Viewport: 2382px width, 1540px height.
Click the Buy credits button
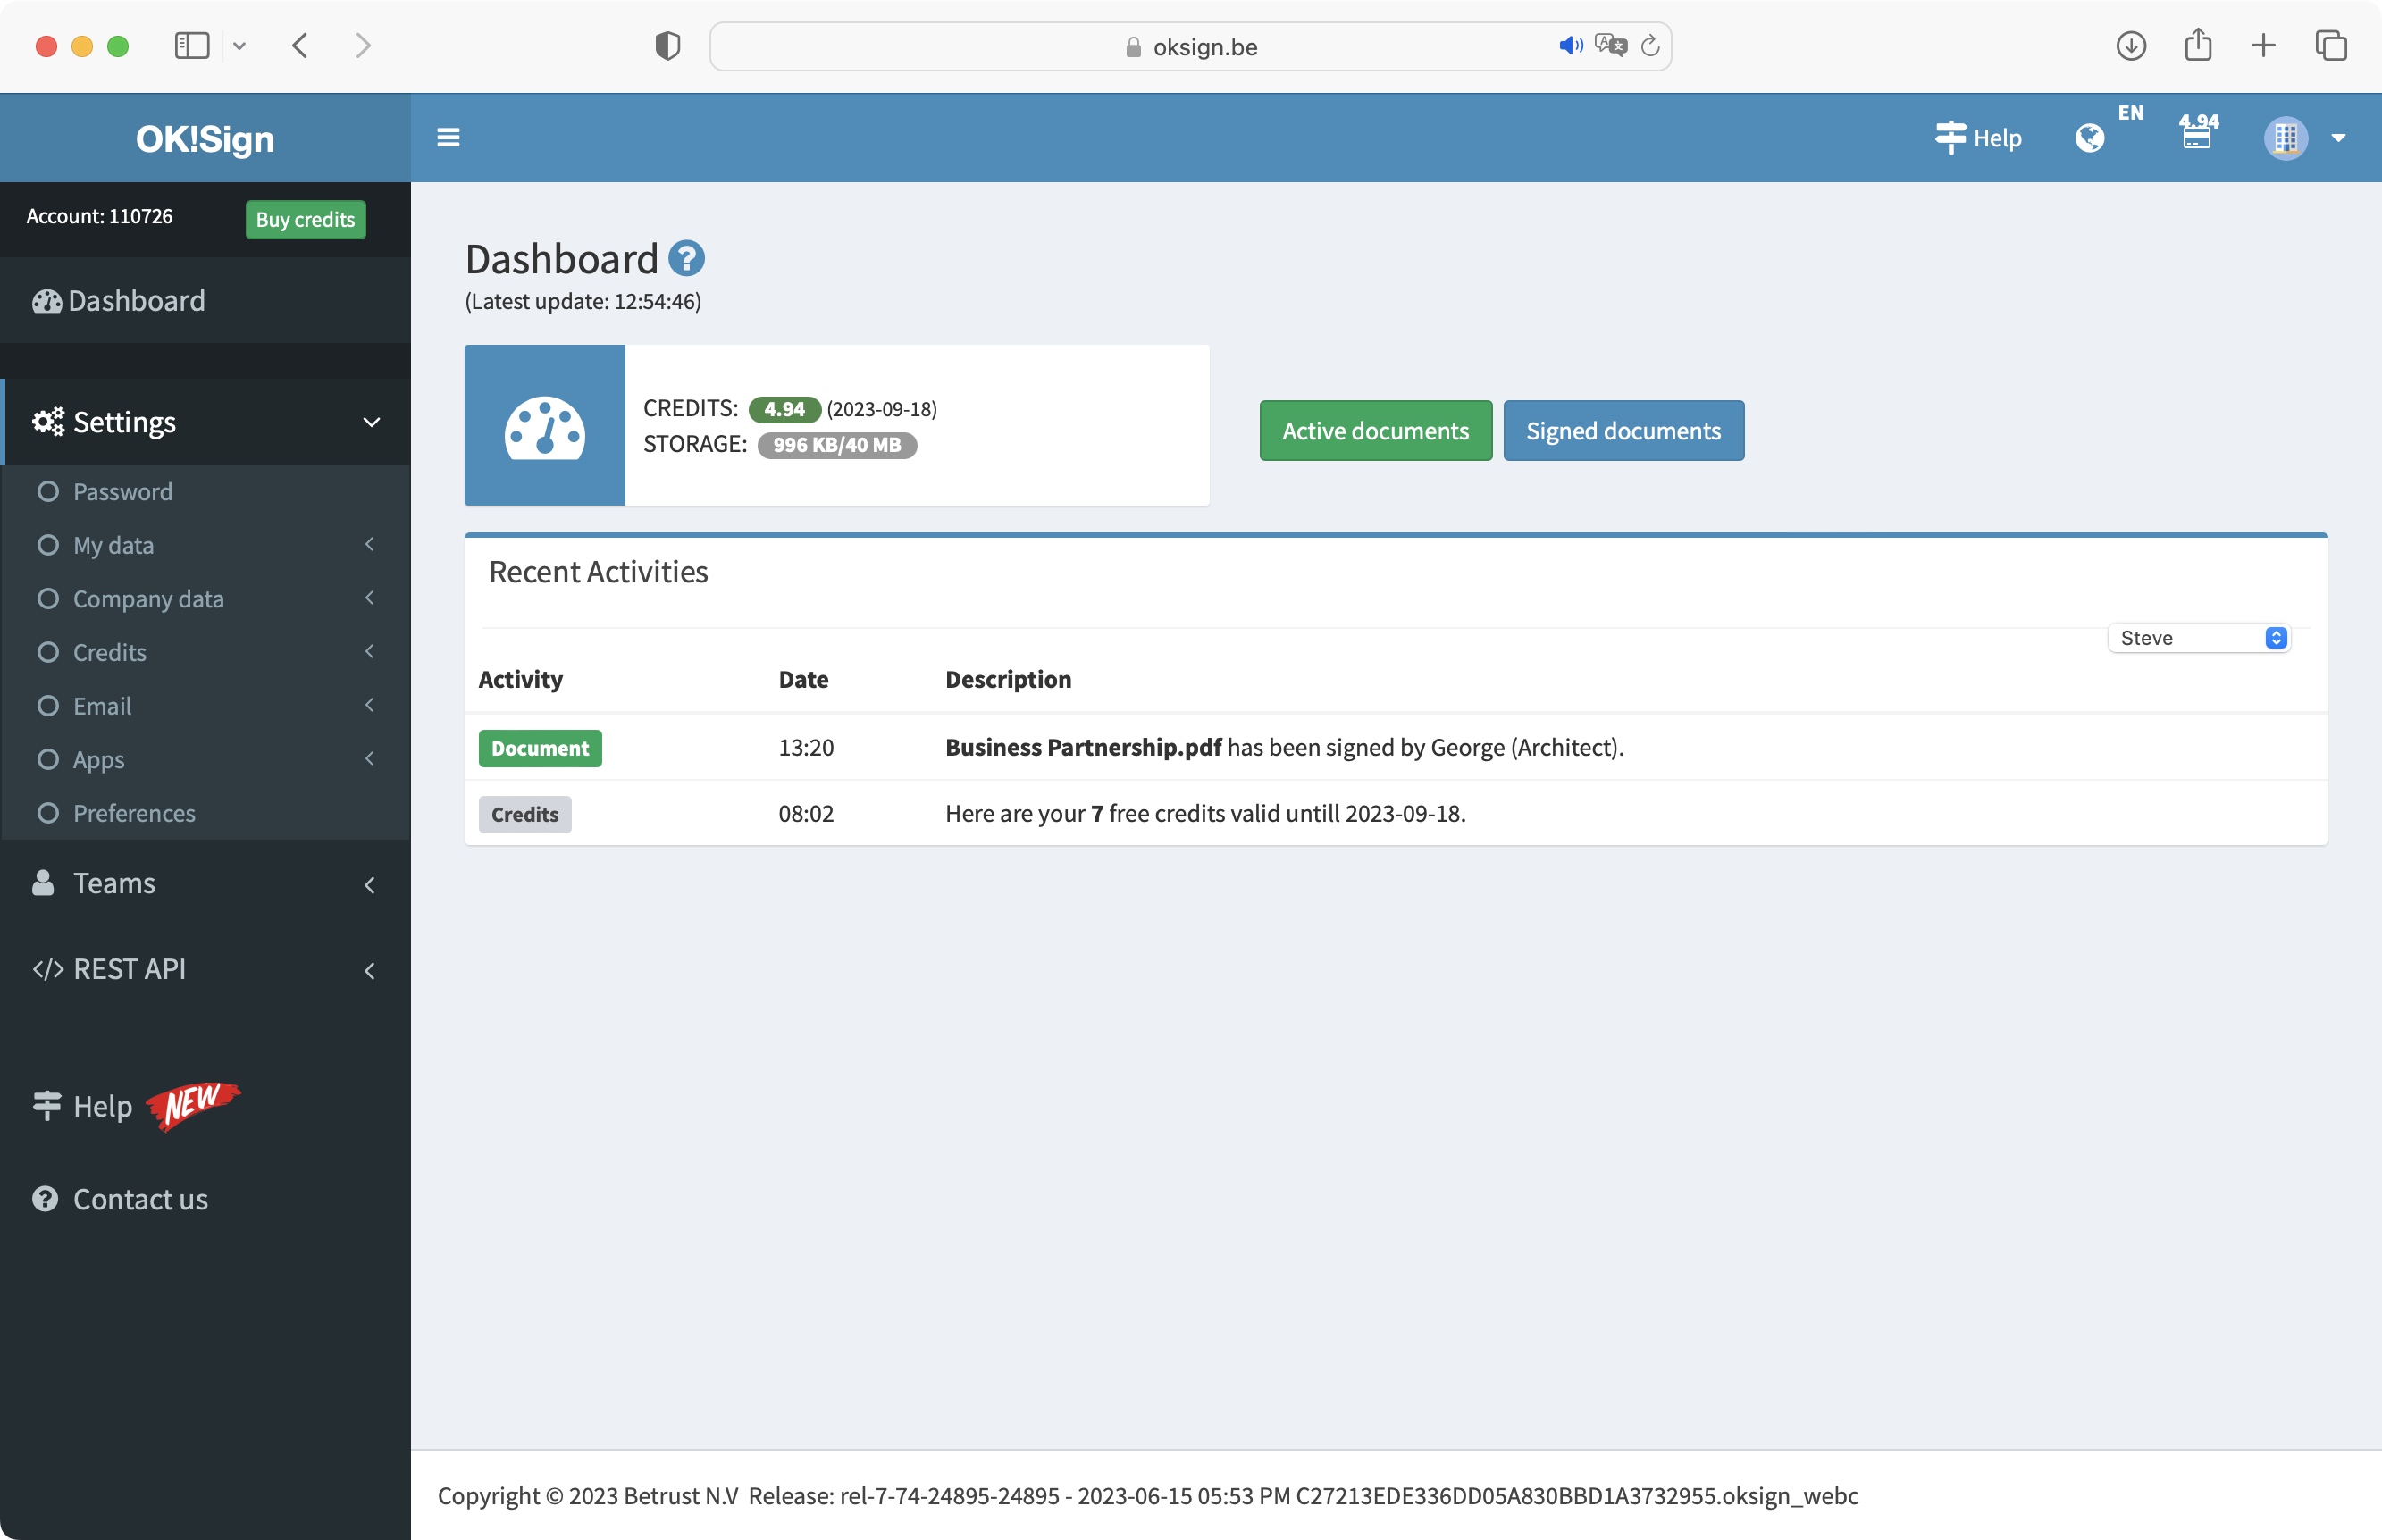pos(305,219)
